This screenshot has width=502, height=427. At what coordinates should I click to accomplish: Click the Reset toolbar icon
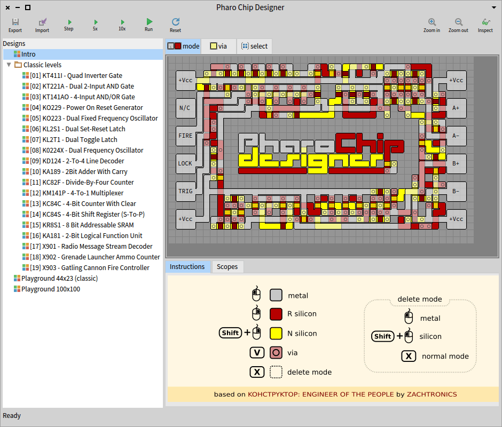[x=176, y=25]
